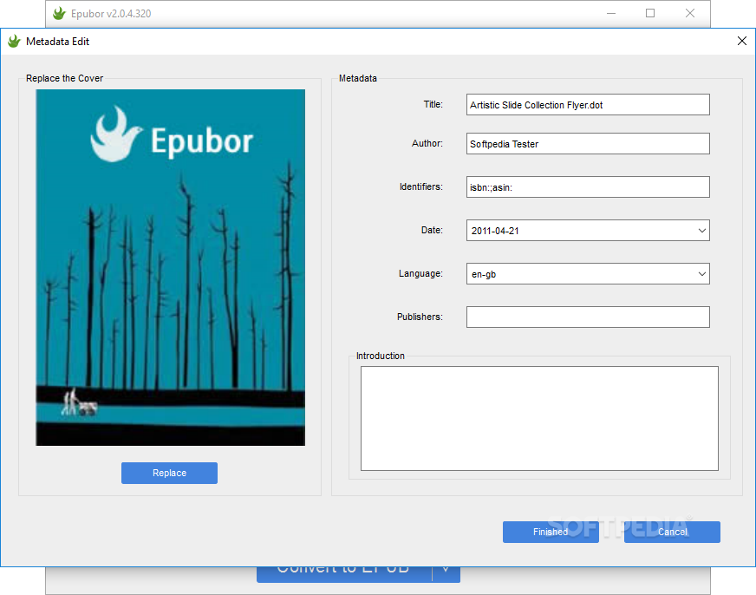This screenshot has height=595, width=756.
Task: Minimize the Epubor main window
Action: [611, 14]
